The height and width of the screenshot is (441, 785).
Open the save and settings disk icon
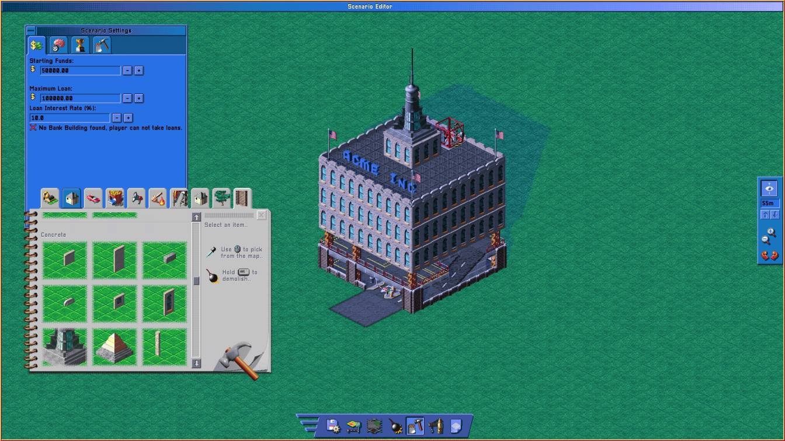click(333, 426)
